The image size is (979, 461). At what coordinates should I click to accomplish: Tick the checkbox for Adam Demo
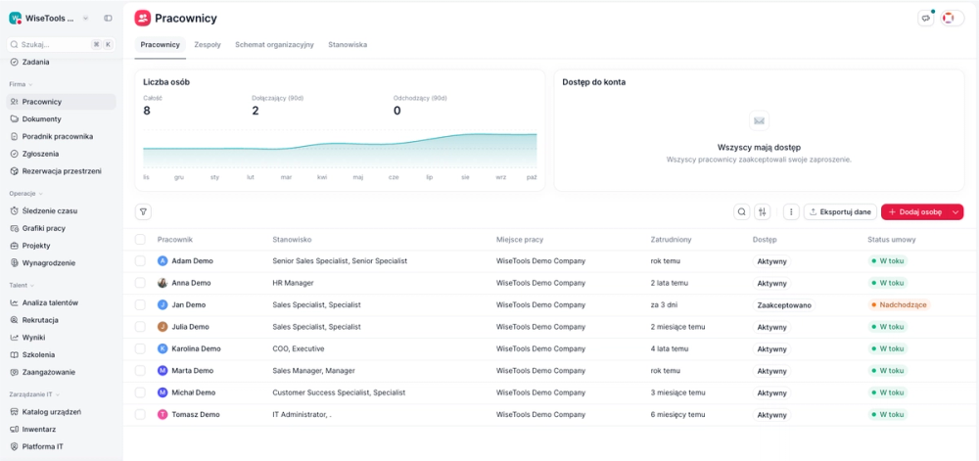pos(140,260)
